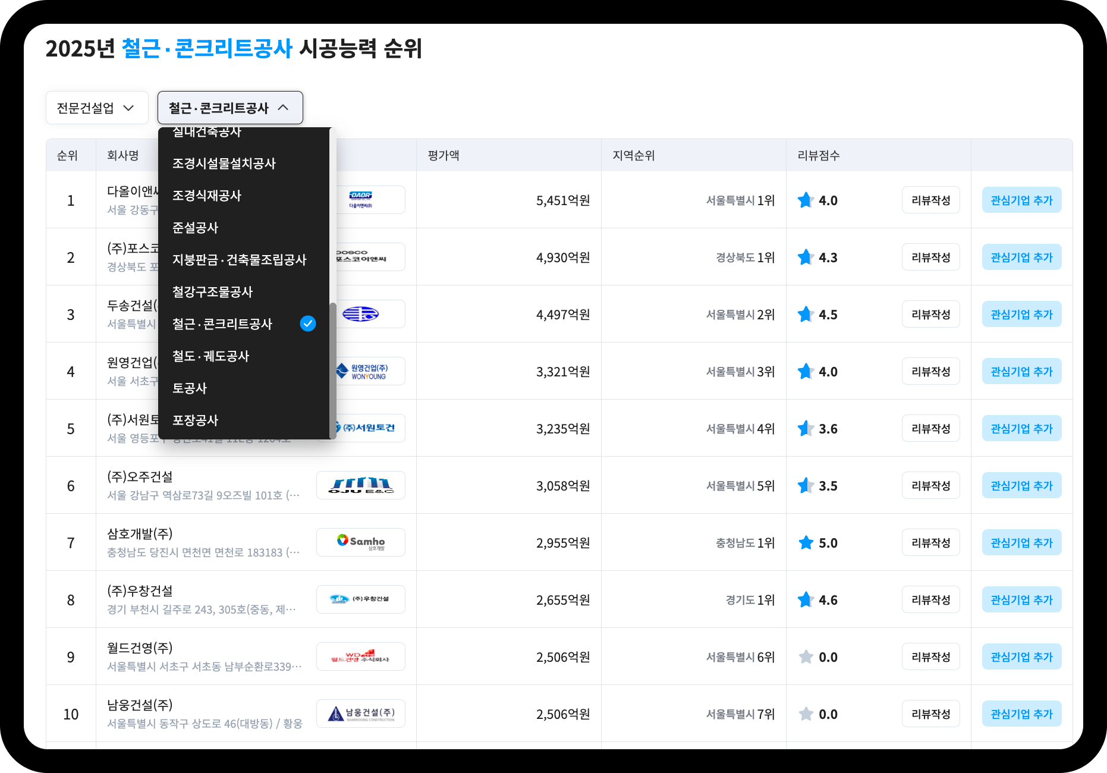The height and width of the screenshot is (773, 1107).
Task: Open (주)오주건설 company name
Action: pyautogui.click(x=140, y=477)
